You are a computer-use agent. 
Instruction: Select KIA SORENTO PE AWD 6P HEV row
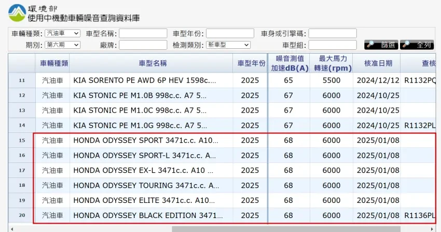222,80
